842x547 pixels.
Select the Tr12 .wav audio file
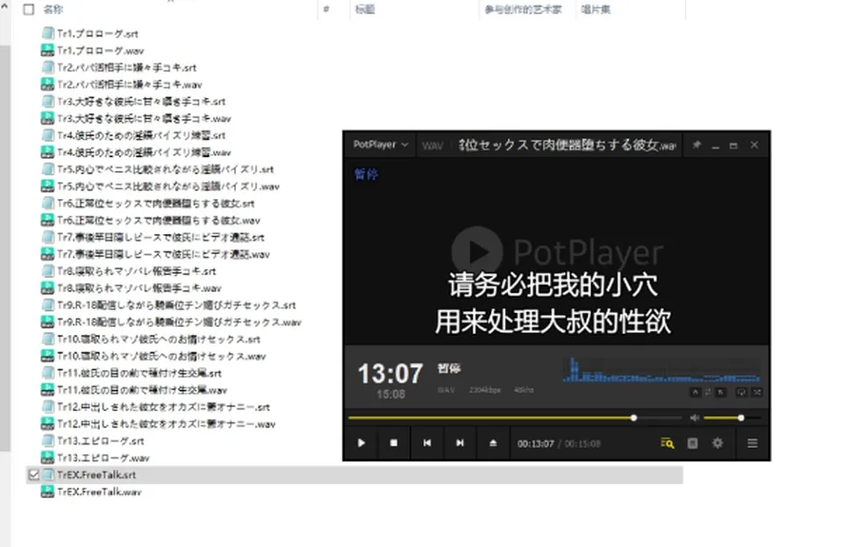click(158, 424)
